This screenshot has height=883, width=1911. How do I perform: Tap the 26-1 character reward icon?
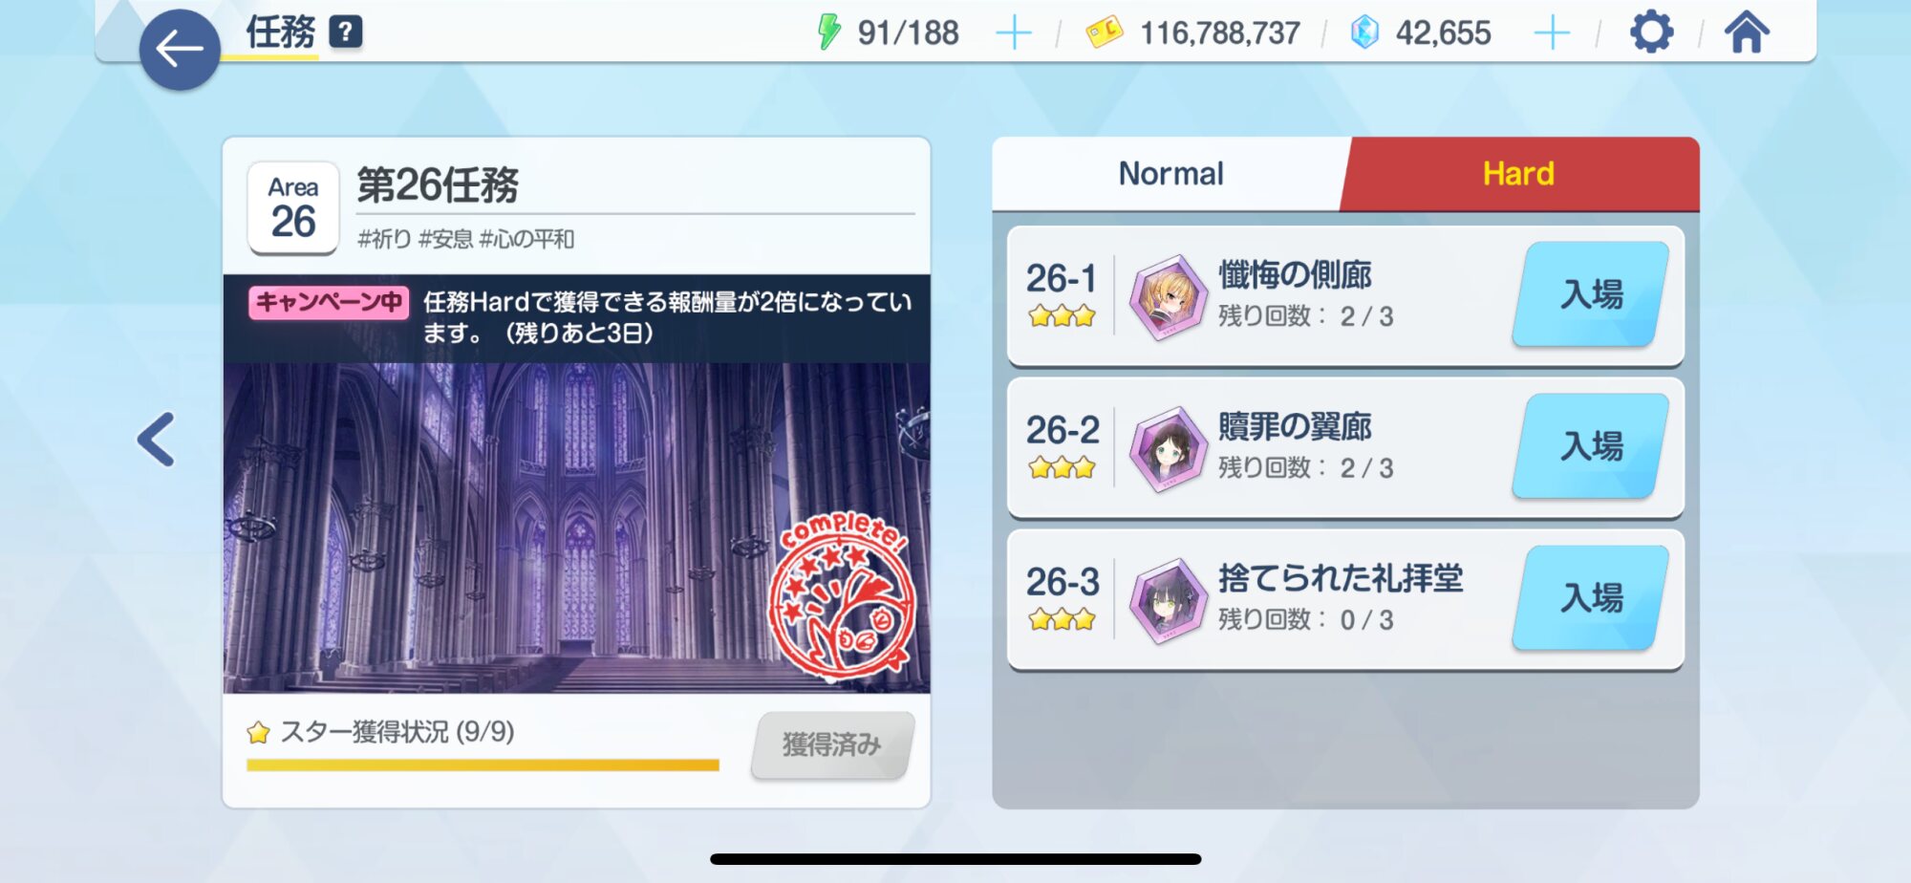(1167, 297)
